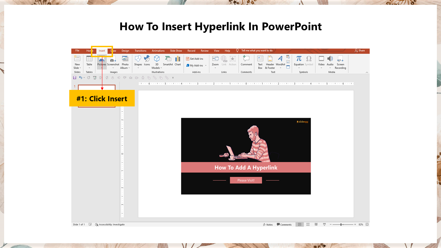Switch to the Animations tab
The height and width of the screenshot is (248, 441).
158,51
